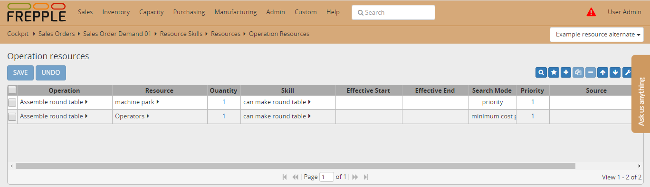Open the User Admin link
Viewport: 650px width, 187px height.
(x=624, y=12)
